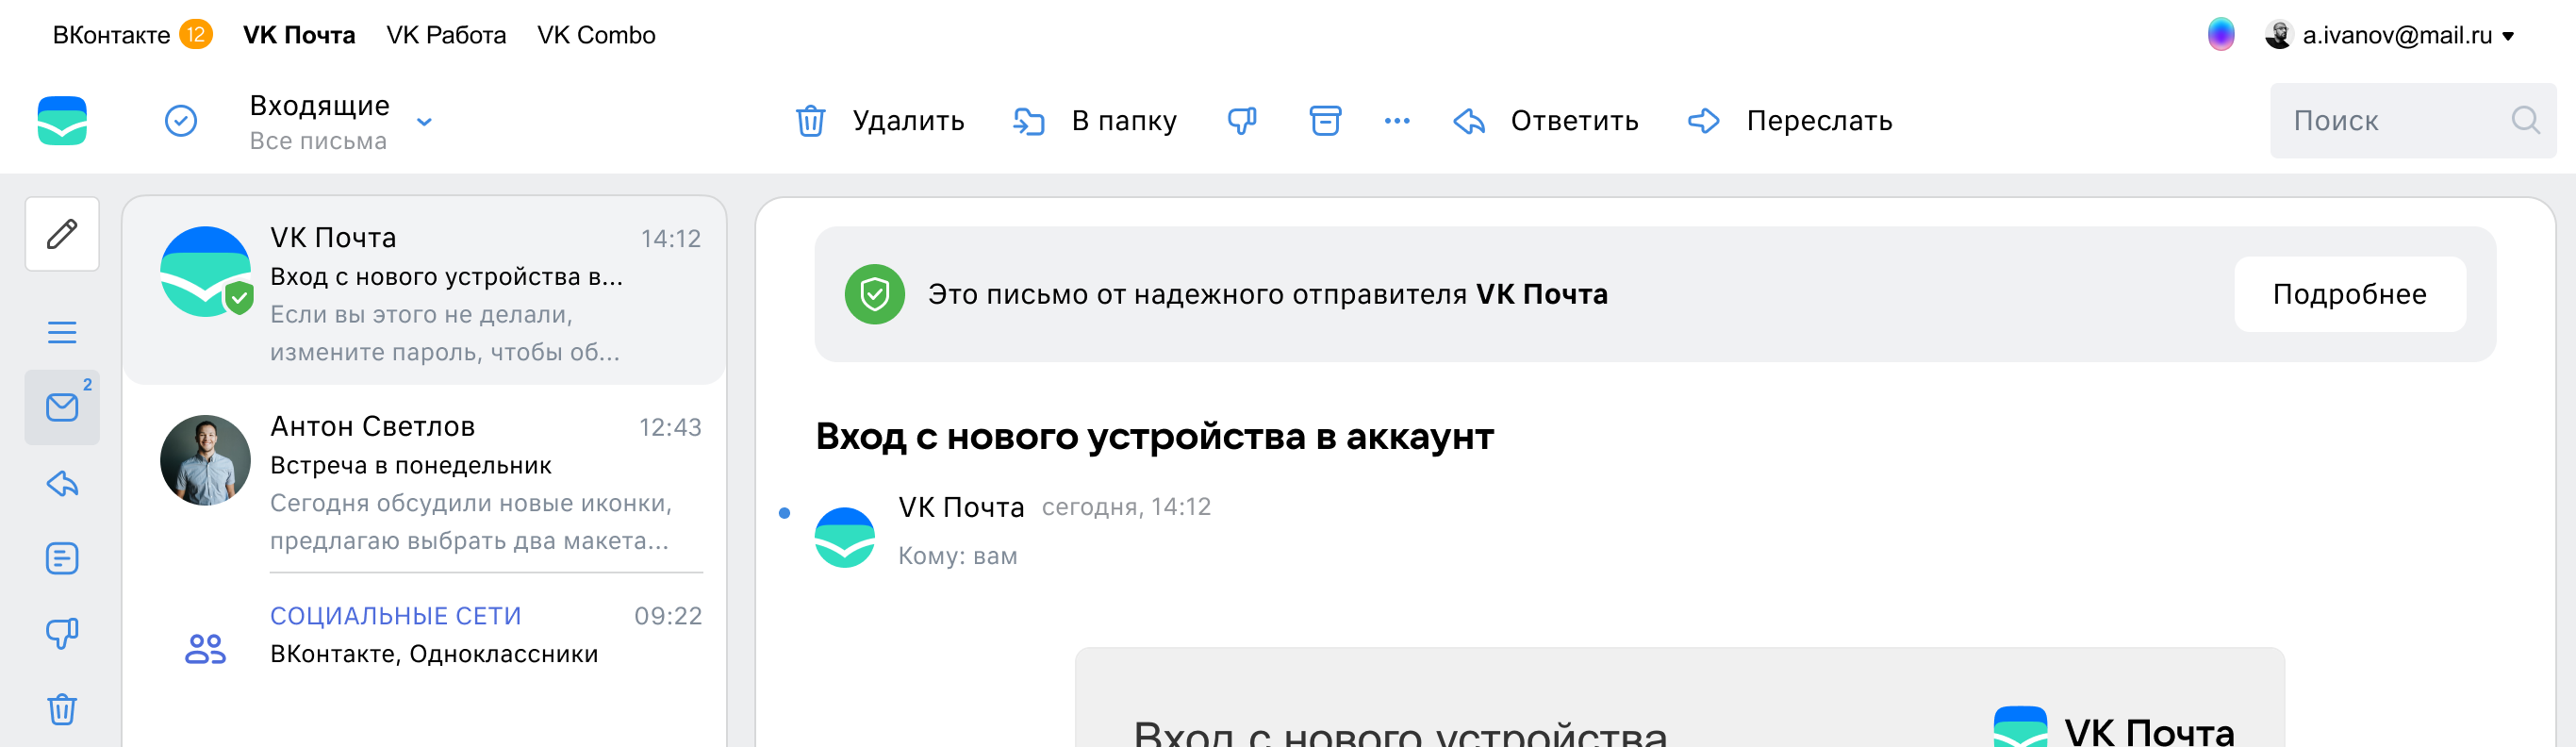Screen dimensions: 2576x747
Task: Open VK Combo in top bar
Action: click(x=596, y=35)
